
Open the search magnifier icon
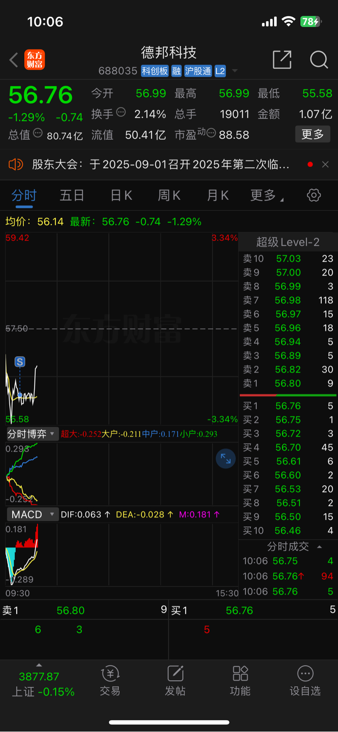pos(319,60)
